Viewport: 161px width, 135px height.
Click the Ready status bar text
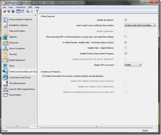5,131
